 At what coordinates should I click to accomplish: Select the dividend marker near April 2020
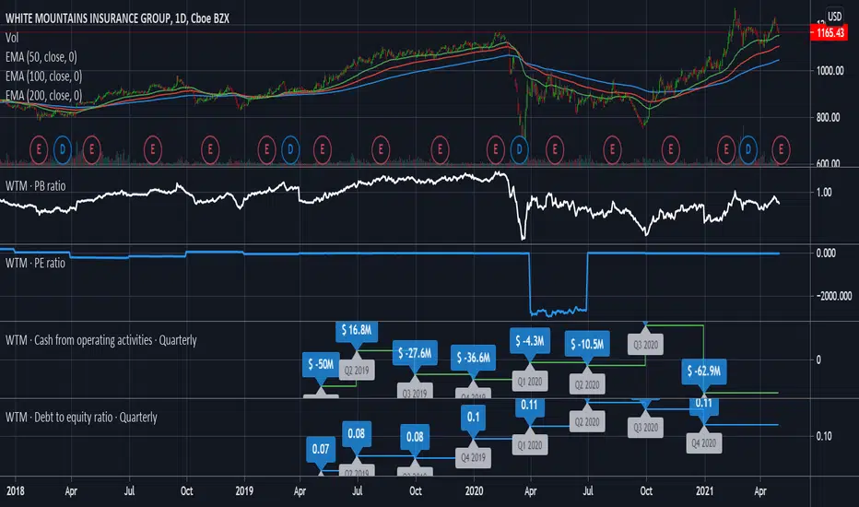pos(519,149)
